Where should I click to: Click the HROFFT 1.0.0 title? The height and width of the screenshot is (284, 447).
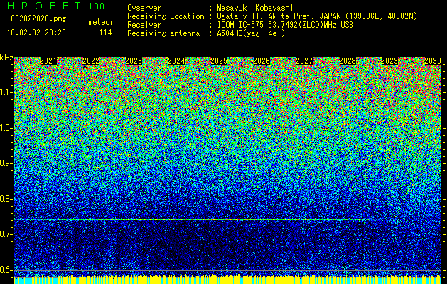tap(56, 6)
